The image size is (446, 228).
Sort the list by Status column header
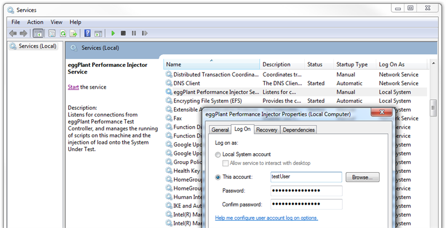(316, 65)
